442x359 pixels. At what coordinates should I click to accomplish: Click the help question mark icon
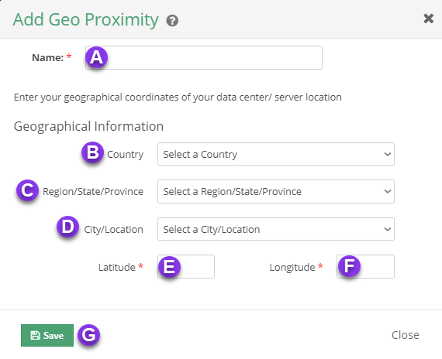(x=172, y=21)
